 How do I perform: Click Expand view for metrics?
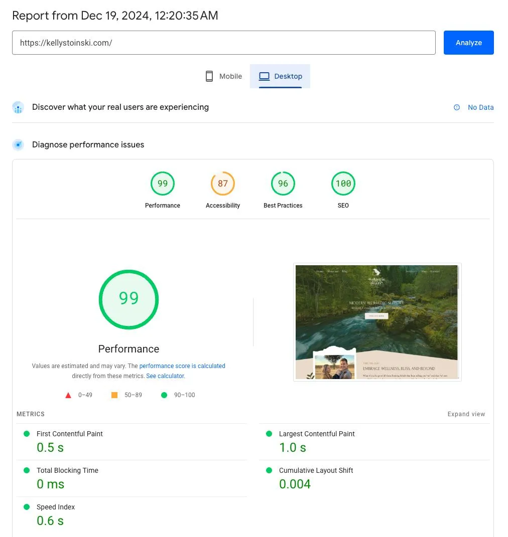(x=466, y=414)
